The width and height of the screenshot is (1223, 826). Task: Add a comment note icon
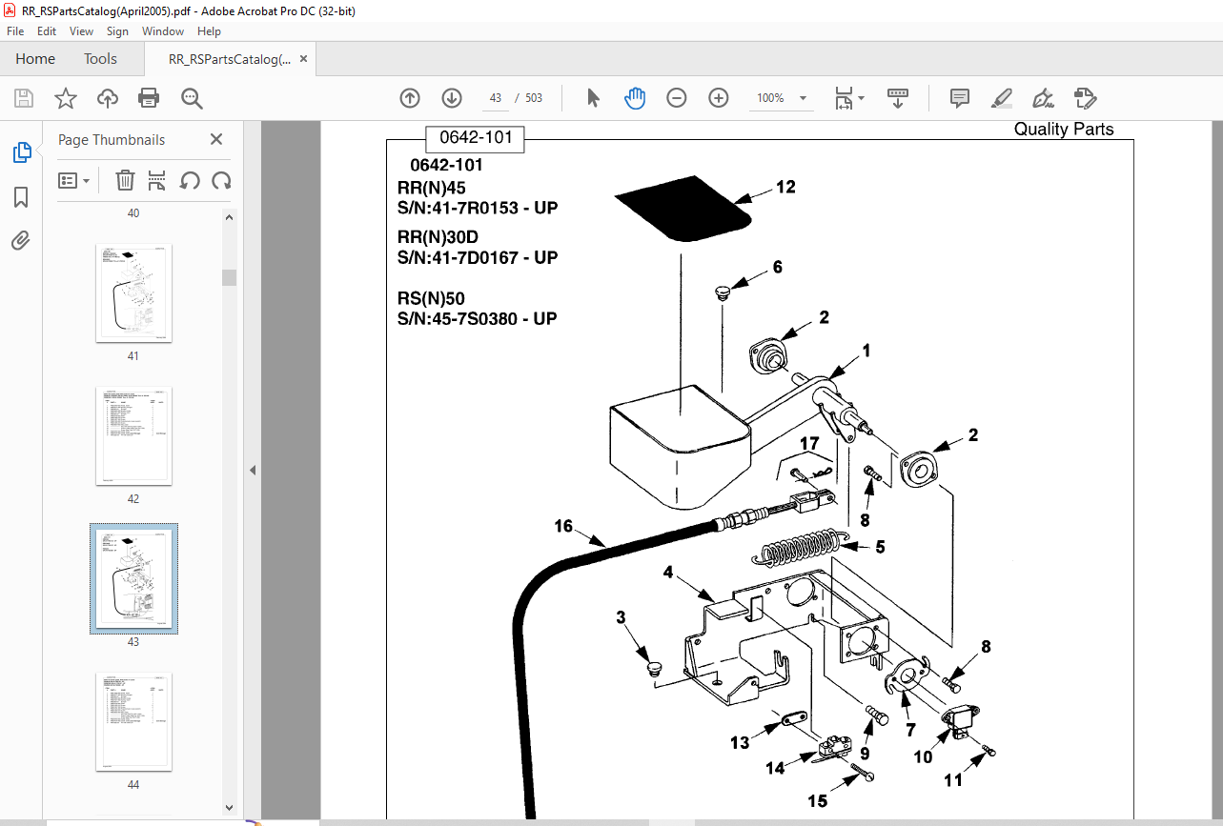[960, 98]
